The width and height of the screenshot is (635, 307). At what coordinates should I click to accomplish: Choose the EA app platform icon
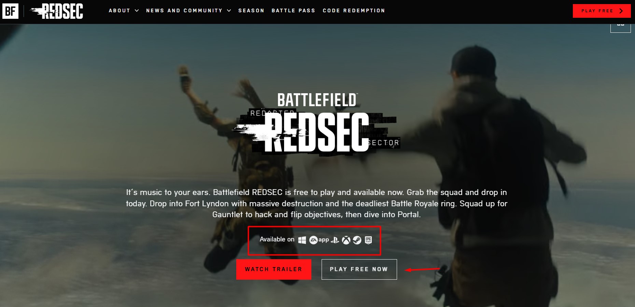319,240
